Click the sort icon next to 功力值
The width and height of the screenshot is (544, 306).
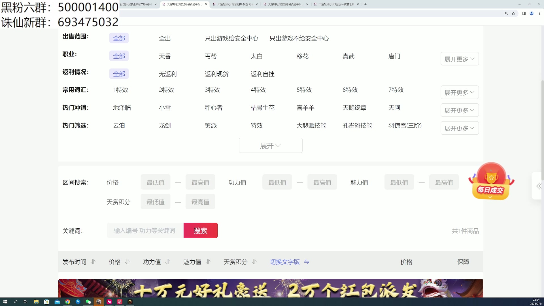(167, 262)
